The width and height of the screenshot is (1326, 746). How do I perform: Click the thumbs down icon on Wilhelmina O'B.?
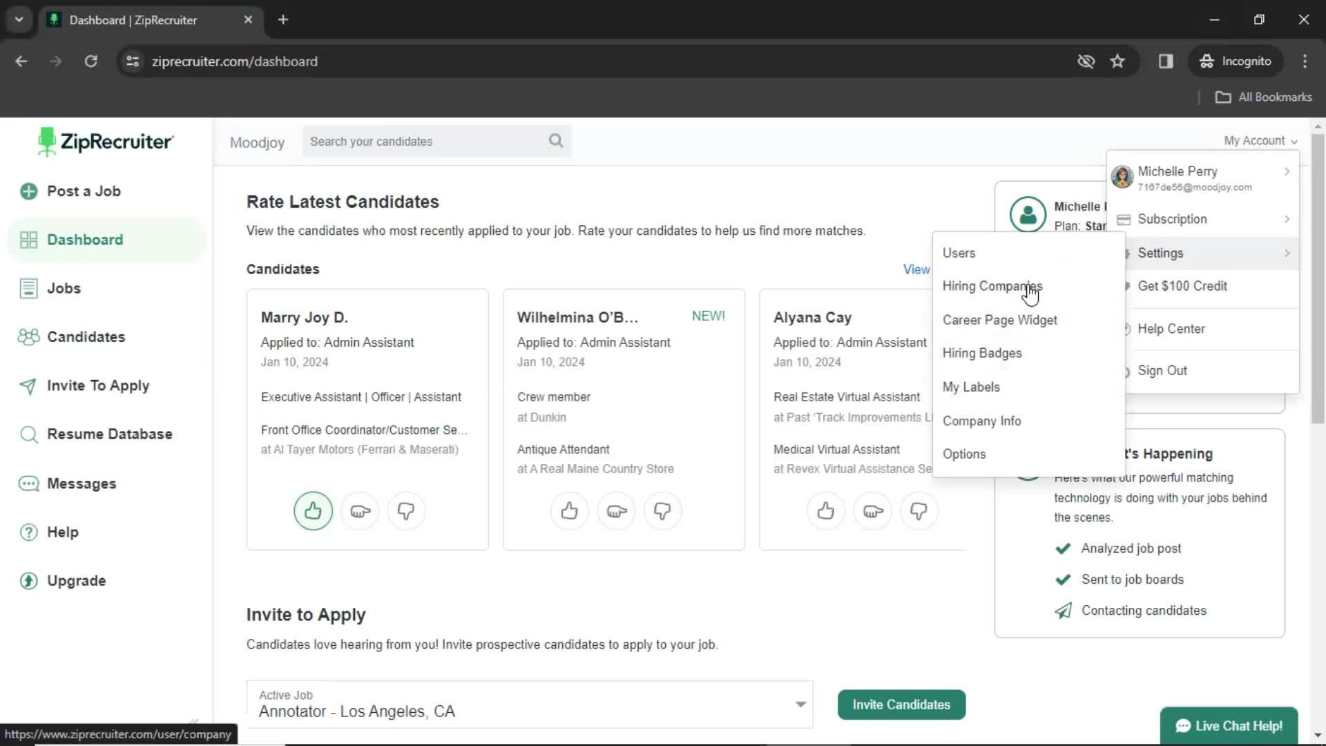click(663, 511)
